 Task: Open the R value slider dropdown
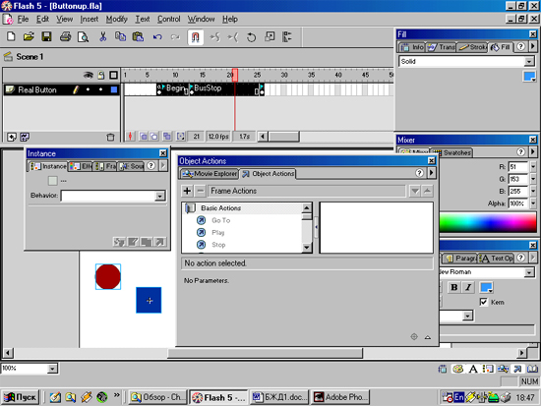click(533, 167)
